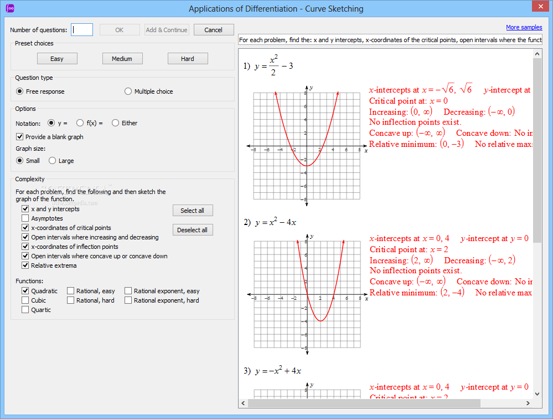Click 'Relative minimum: (0, −3)' answer text

click(416, 144)
